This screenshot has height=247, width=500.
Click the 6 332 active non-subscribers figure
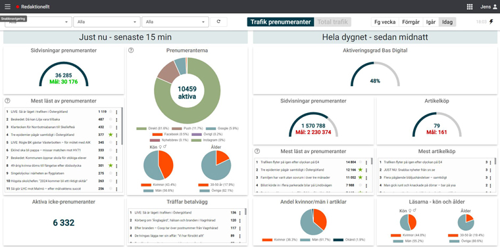63,223
